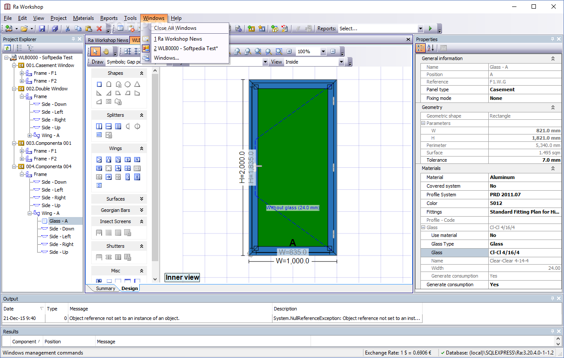Image resolution: width=564 pixels, height=358 pixels.
Task: Expand the Surfaces palette section
Action: [x=141, y=199]
